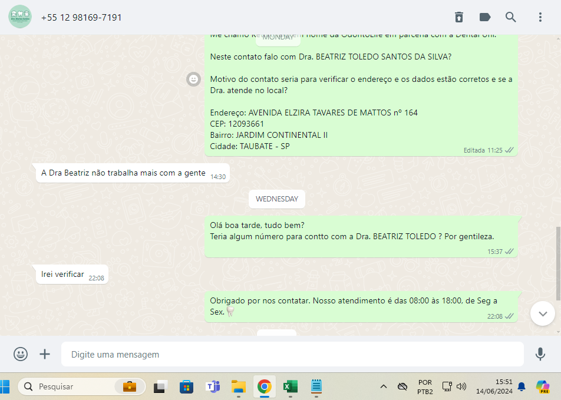Viewport: 561px width, 400px height.
Task: Click the line 'Cidade: TAUBATE - SP'
Action: [x=250, y=146]
